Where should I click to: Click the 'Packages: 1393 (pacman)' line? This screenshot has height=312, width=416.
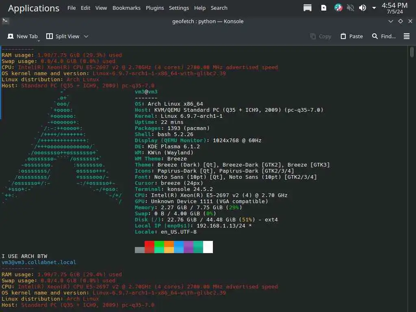[x=172, y=128]
